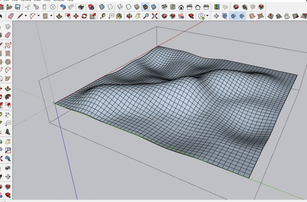Select the Sandbox Smoove tool
The height and width of the screenshot is (202, 307).
click(270, 16)
